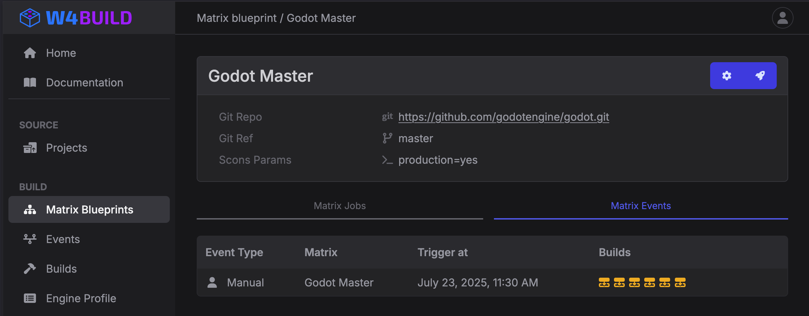Click the Builds hammer icon
This screenshot has height=316, width=809.
(x=30, y=269)
